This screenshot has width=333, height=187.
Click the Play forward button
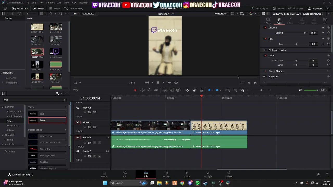[x=163, y=82]
